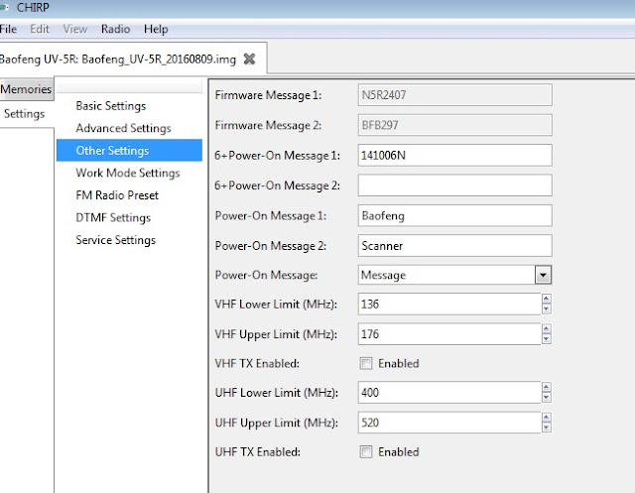Decrease the VHF Lower Limit value
Screen dimensions: 635x493
tap(547, 308)
